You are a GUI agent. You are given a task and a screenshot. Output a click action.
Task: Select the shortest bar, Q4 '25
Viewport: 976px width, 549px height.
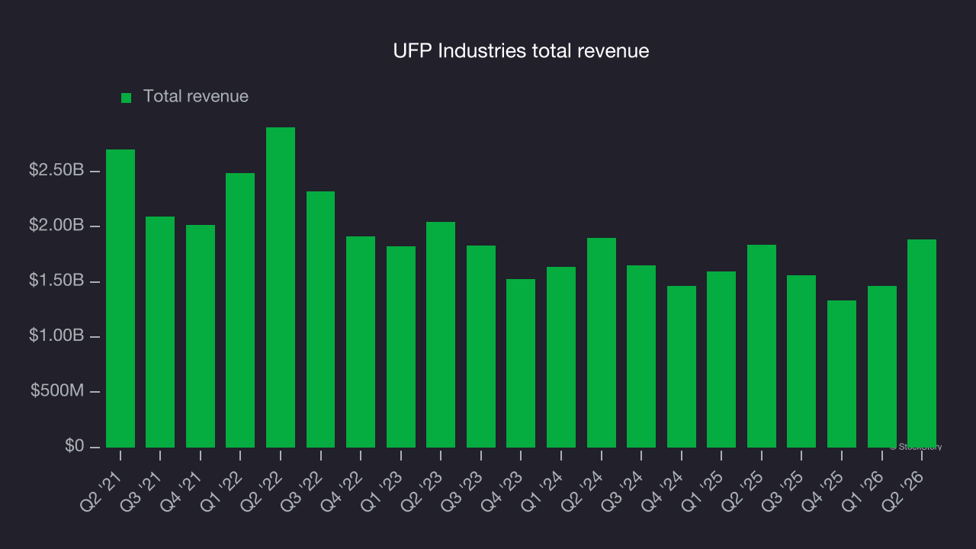coord(842,374)
